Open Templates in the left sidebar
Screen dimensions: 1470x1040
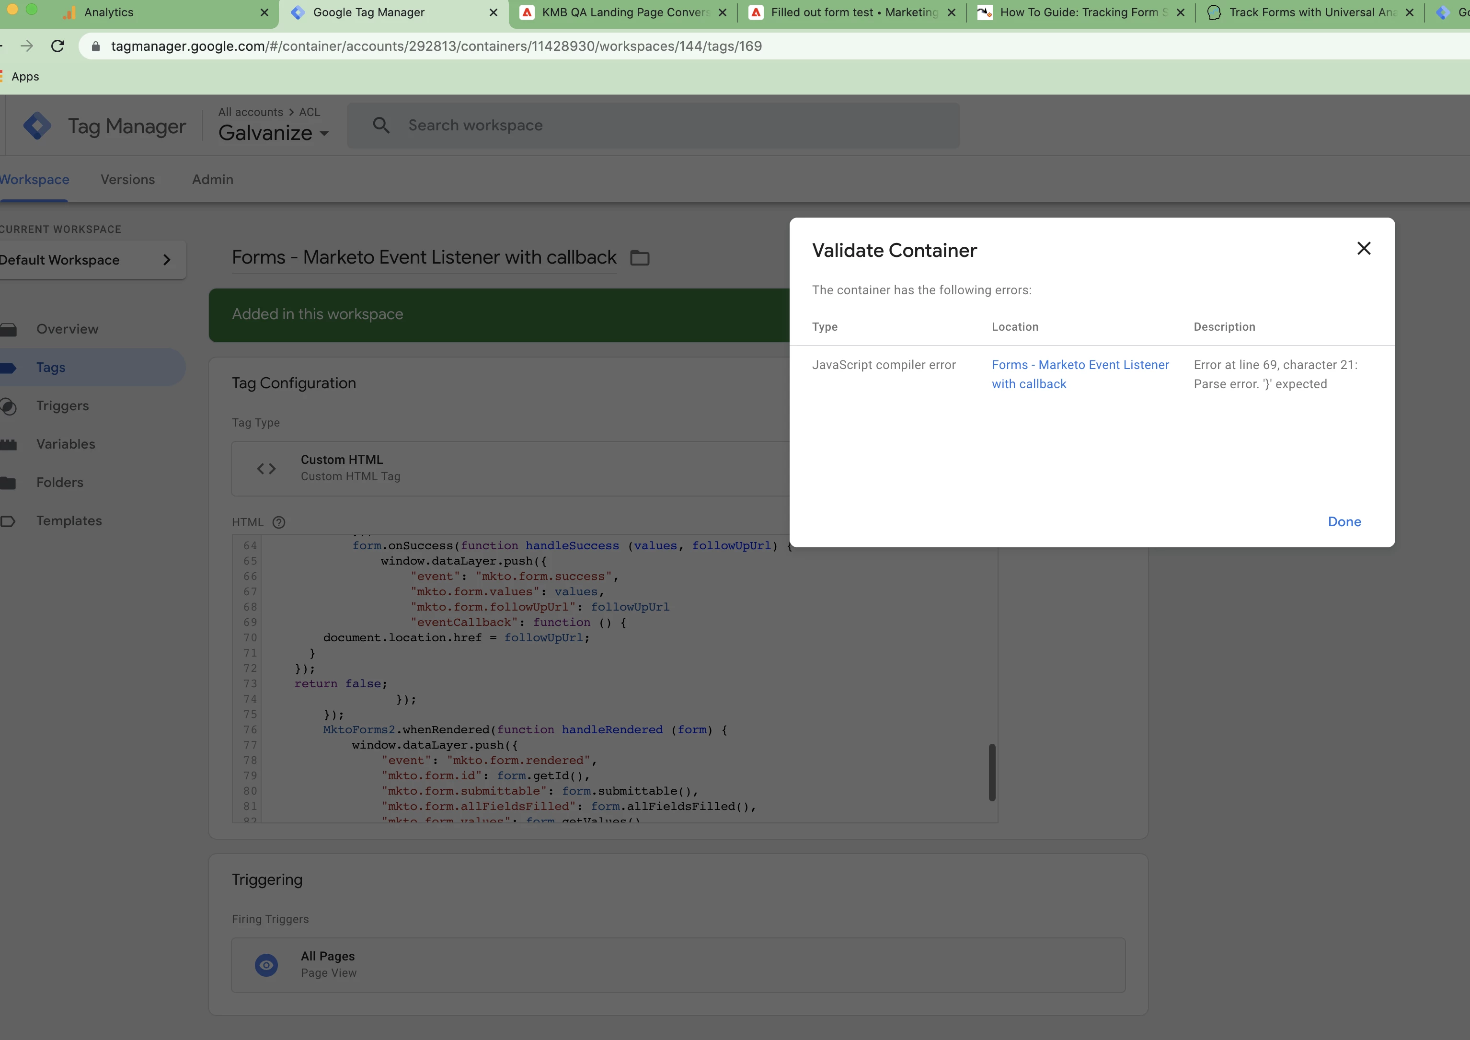(69, 520)
